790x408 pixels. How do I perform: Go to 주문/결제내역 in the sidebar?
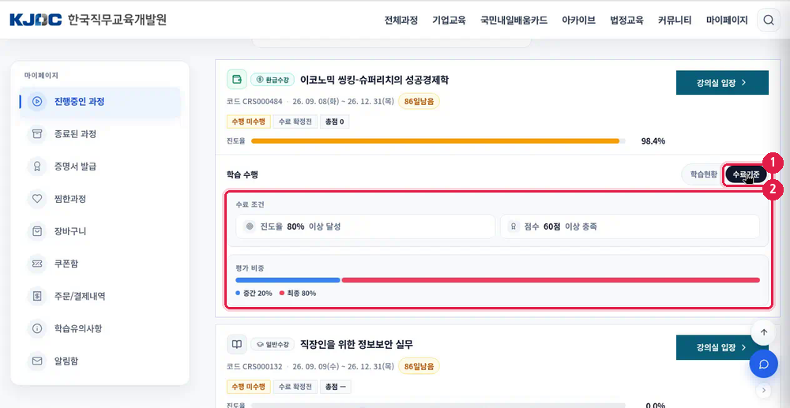(x=100, y=296)
